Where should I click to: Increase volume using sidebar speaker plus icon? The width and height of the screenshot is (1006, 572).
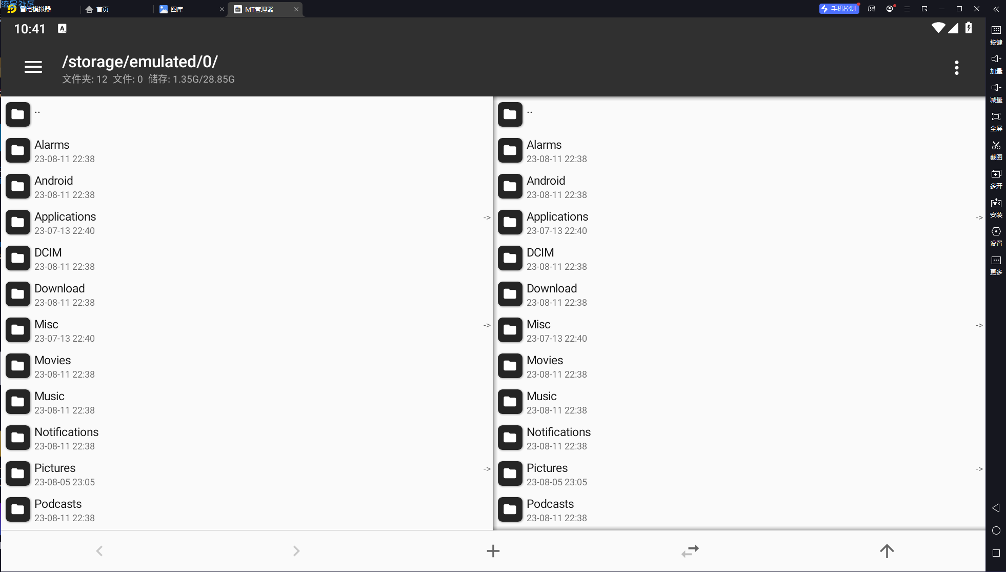pos(996,64)
